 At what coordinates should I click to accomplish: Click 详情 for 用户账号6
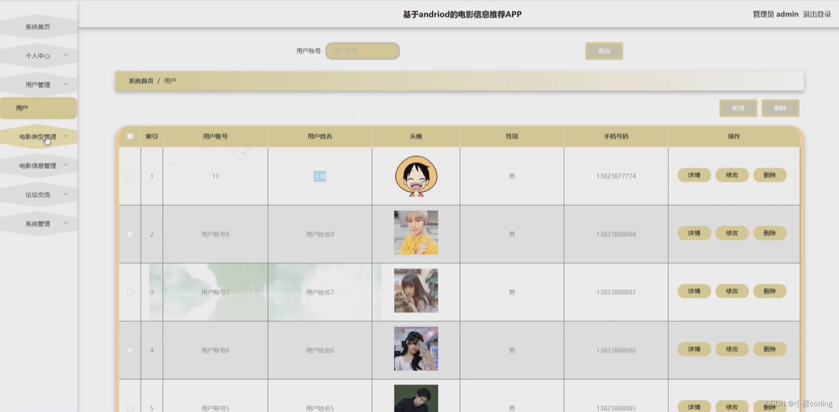tap(694, 349)
